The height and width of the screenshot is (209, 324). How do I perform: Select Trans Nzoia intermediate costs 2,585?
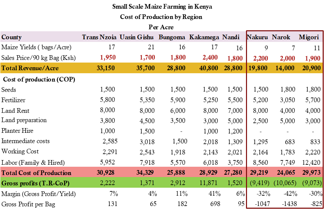point(110,141)
